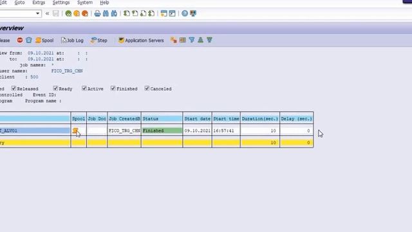The image size is (412, 232).
Task: Click the Find Next binoculars icon
Action: click(x=114, y=14)
